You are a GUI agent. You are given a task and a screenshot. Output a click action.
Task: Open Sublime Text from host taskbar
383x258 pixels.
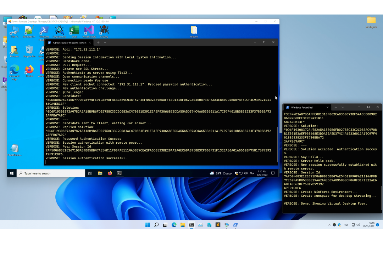(218, 225)
